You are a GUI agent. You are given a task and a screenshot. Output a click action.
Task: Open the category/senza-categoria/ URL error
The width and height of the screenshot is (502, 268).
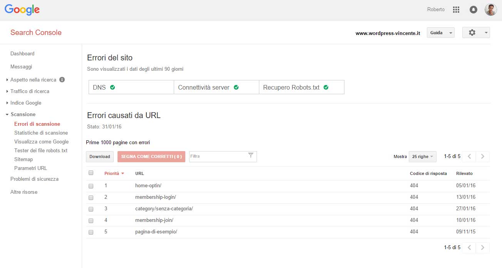[x=164, y=209]
